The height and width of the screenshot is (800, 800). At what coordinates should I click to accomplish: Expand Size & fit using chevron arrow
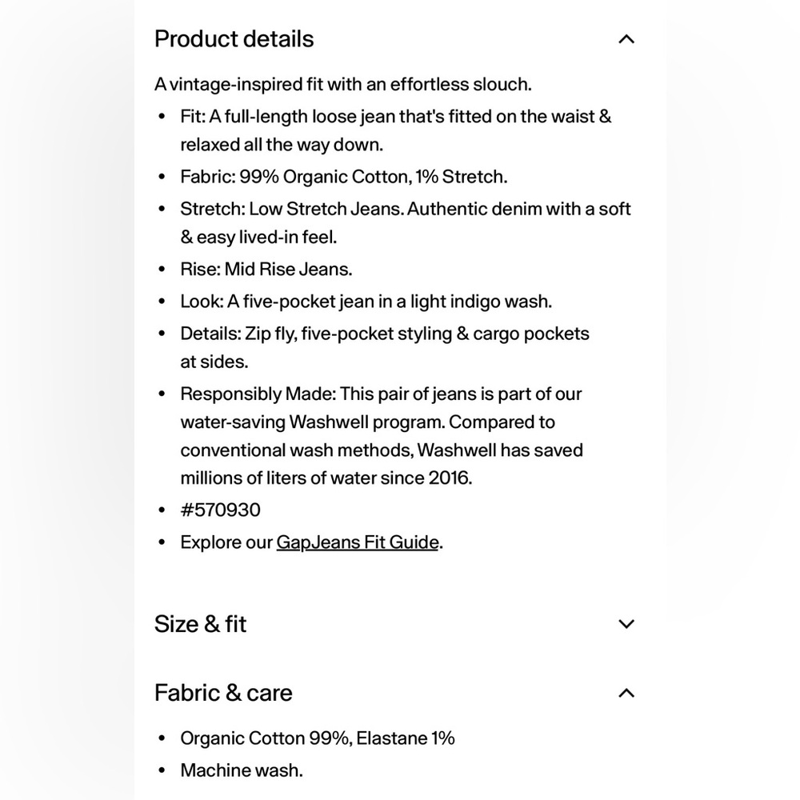pos(626,623)
